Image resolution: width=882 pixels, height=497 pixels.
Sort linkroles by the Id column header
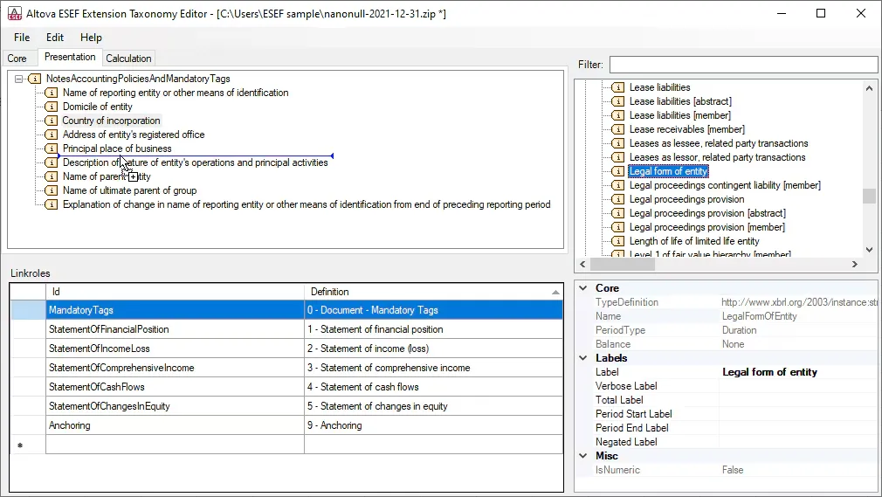coord(175,292)
